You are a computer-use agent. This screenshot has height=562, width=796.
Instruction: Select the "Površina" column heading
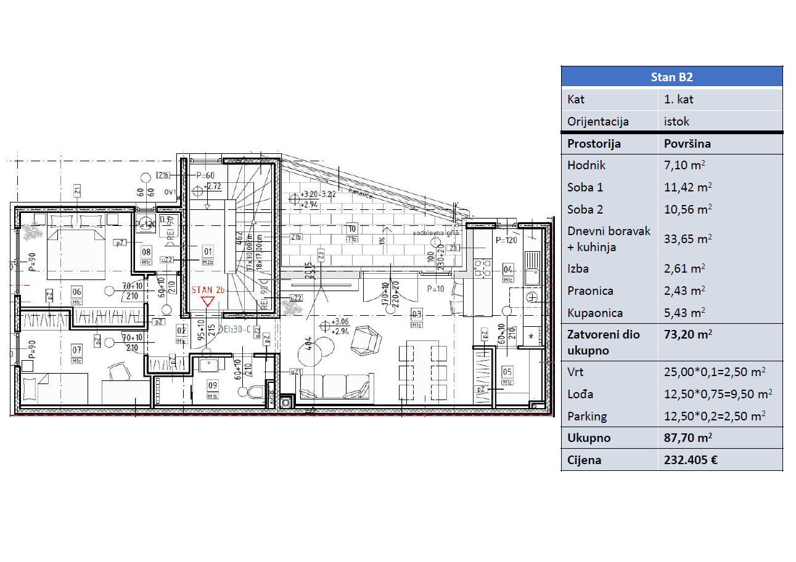[687, 144]
